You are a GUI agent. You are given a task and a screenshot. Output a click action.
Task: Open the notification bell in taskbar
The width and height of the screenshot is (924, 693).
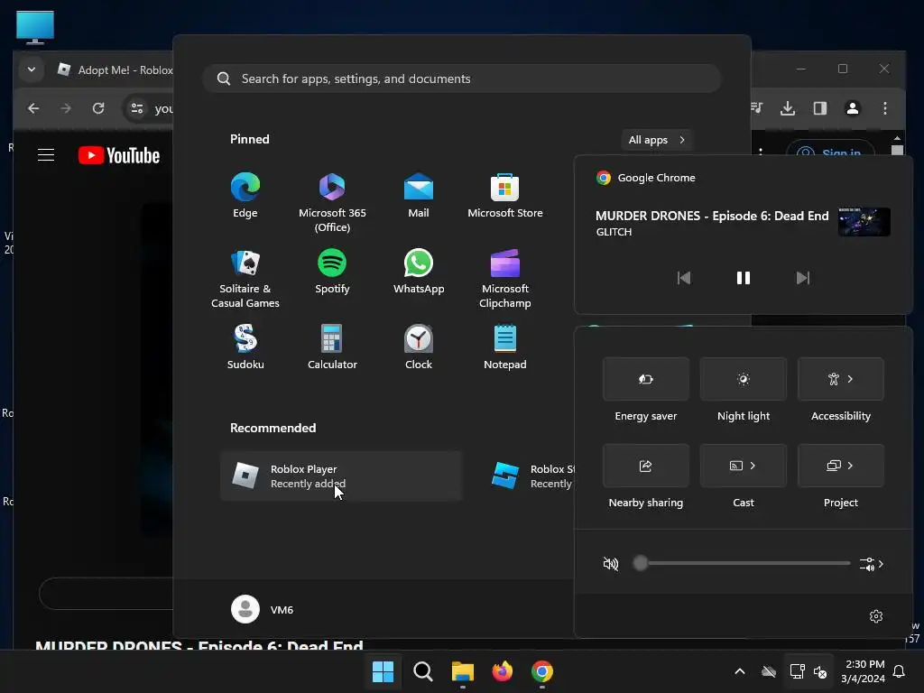pyautogui.click(x=900, y=671)
